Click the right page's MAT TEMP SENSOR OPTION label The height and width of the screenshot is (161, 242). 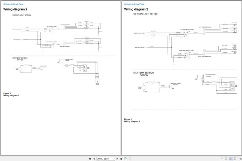(144, 74)
